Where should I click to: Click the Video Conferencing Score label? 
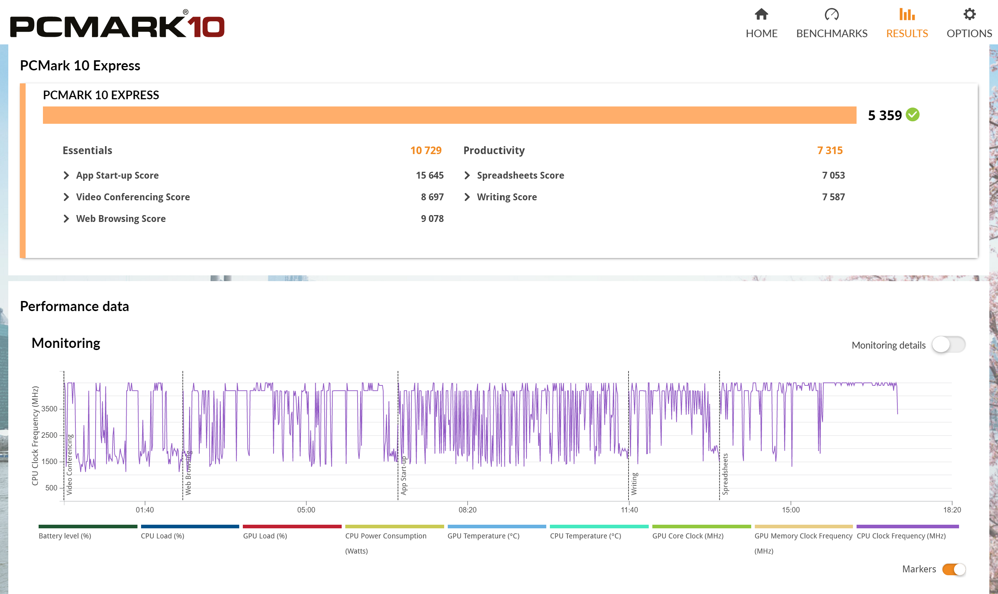click(133, 197)
